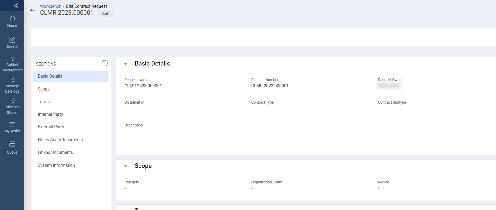Screen dimensions: 496x210
Task: Open the Queue icon
Action: pos(12,148)
